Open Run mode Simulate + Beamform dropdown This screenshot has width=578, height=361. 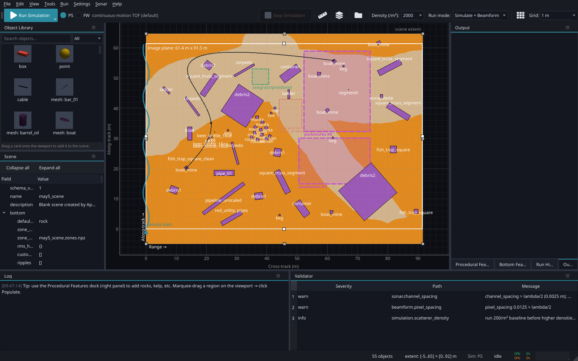(480, 15)
